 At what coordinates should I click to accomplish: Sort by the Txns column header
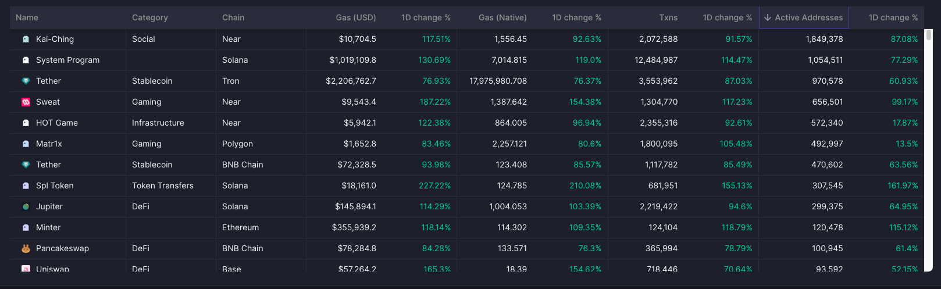pyautogui.click(x=668, y=17)
